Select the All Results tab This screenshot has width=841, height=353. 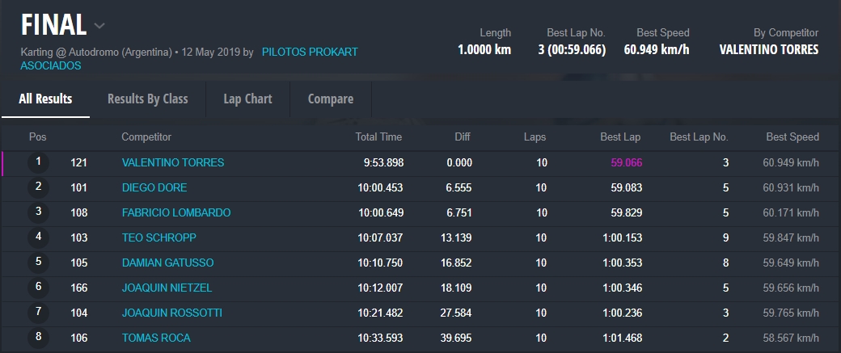point(45,99)
